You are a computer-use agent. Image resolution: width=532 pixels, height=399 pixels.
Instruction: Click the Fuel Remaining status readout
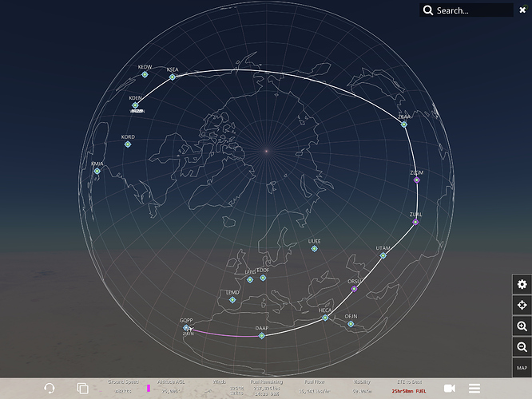click(267, 387)
